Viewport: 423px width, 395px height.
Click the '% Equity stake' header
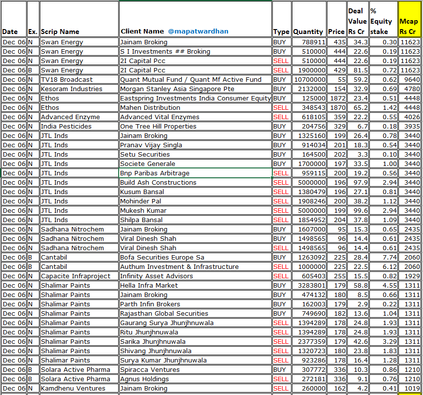383,19
